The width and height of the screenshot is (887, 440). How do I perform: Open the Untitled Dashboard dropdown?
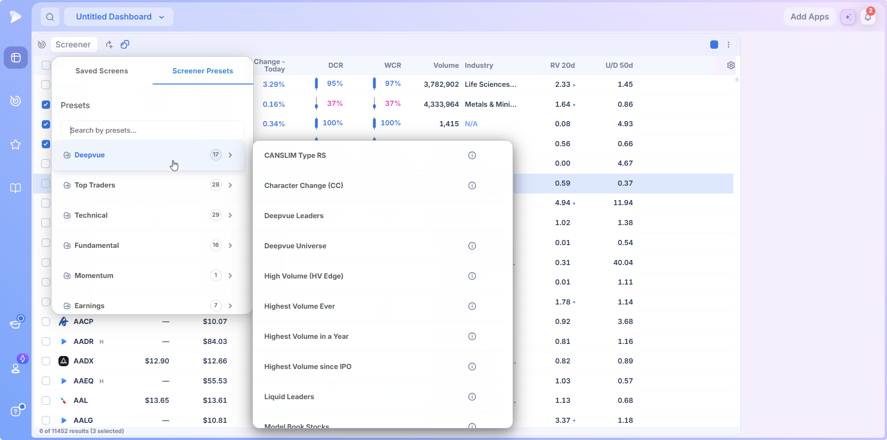[x=119, y=17]
